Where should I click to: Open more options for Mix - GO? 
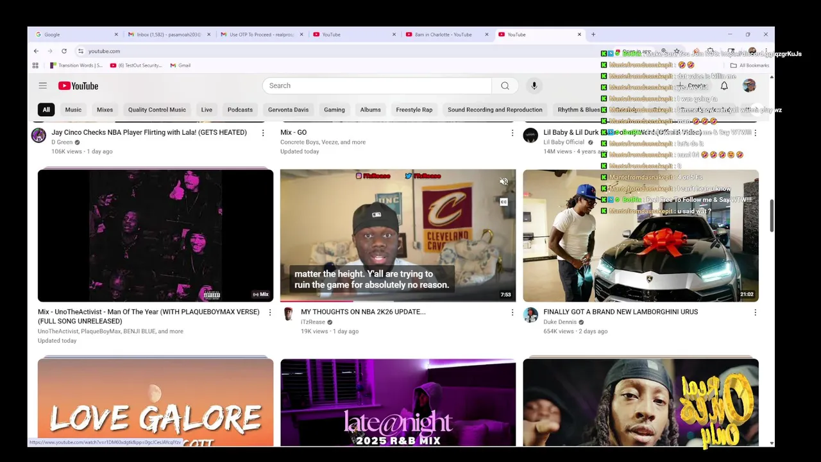(512, 133)
